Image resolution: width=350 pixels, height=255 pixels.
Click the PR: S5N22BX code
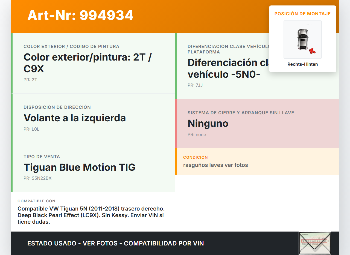(x=37, y=178)
